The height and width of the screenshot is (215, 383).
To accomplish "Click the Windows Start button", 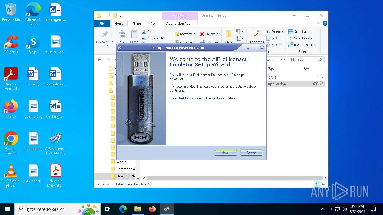I will click(x=7, y=209).
